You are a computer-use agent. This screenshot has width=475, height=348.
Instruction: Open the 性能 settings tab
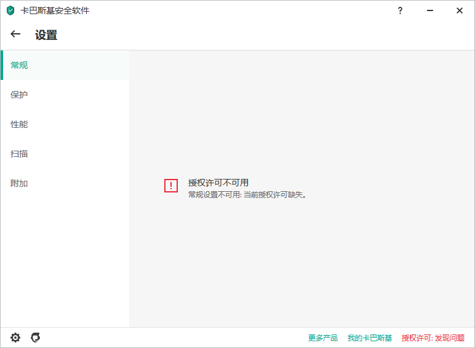[x=65, y=124]
